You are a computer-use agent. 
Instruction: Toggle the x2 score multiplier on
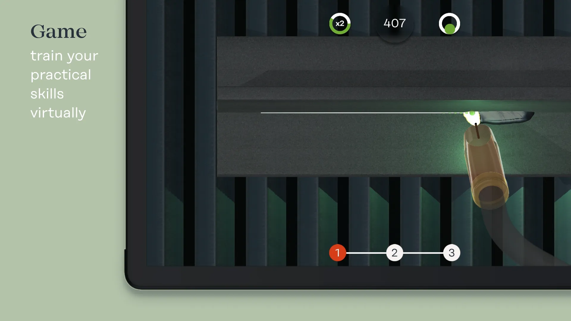point(339,23)
